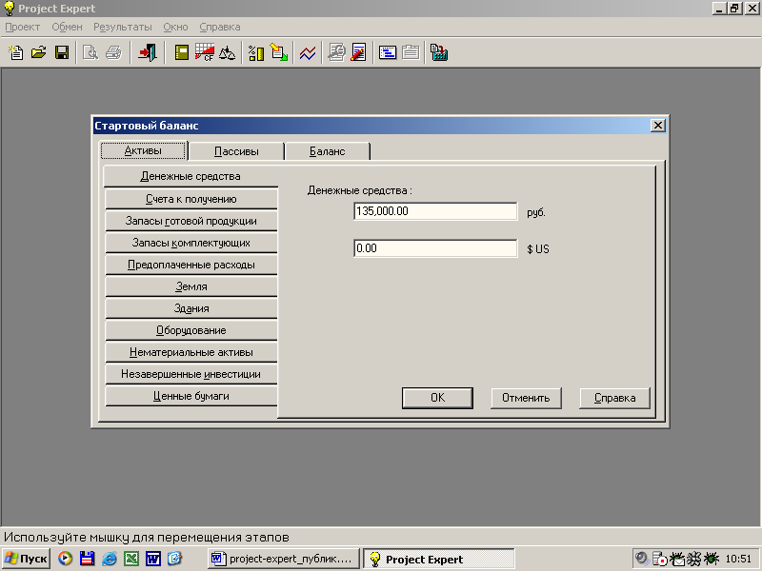Click the greyed clipboard toolbar icon
This screenshot has width=762, height=571.
[411, 52]
